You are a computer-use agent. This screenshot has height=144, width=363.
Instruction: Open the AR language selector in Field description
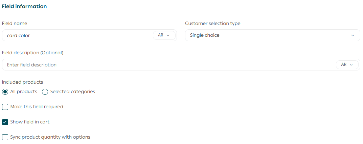click(x=347, y=64)
